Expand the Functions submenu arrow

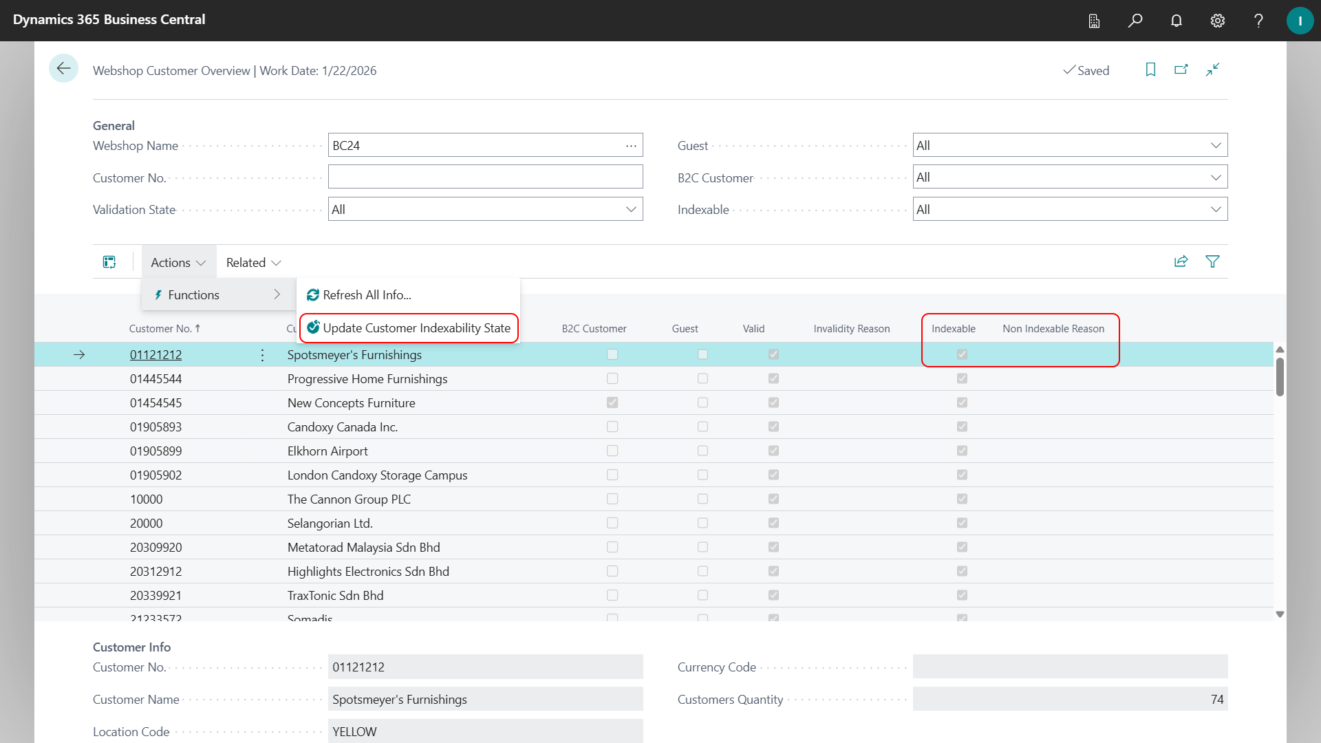[277, 295]
